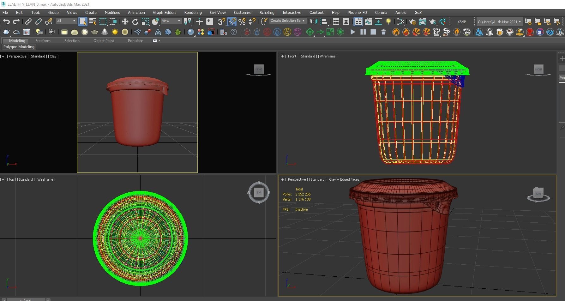Switch to the Freeform ribbon tab
Image resolution: width=565 pixels, height=301 pixels.
coord(43,41)
